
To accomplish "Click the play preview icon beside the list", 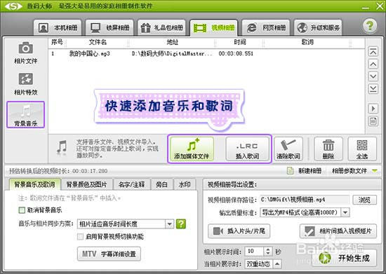I will (373, 109).
